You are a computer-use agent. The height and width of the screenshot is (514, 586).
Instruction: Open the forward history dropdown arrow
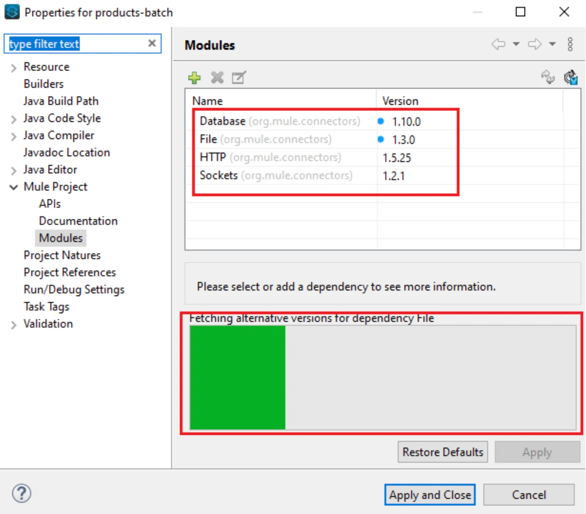pos(552,44)
